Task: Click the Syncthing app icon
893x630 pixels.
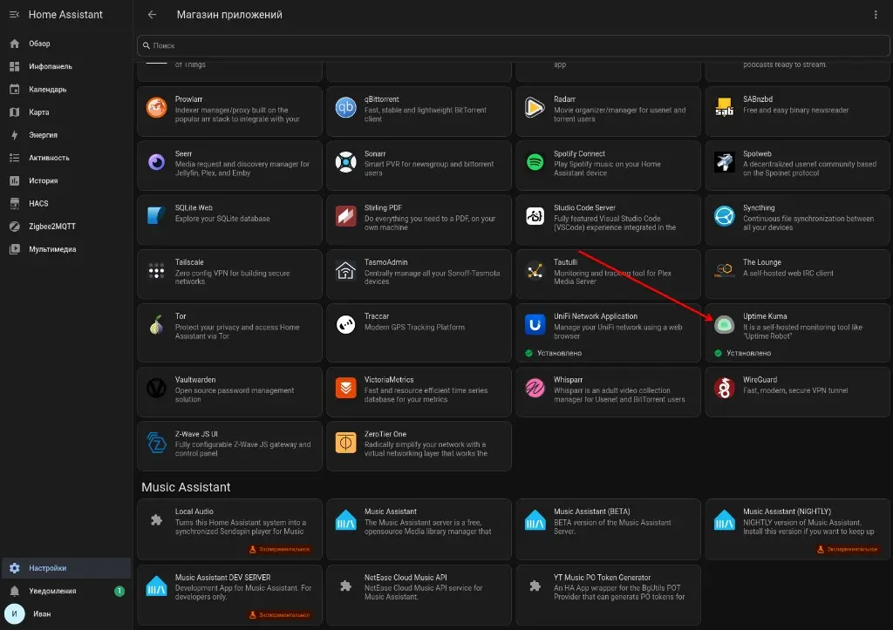Action: click(725, 216)
